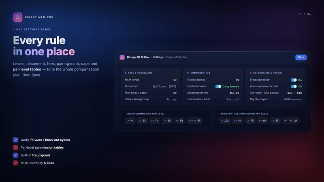The height and width of the screenshot is (182, 324).
Task: Click the gradient app icon in settings header
Action: click(122, 57)
